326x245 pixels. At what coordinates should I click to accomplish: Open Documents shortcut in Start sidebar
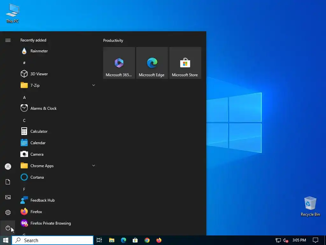click(x=8, y=182)
